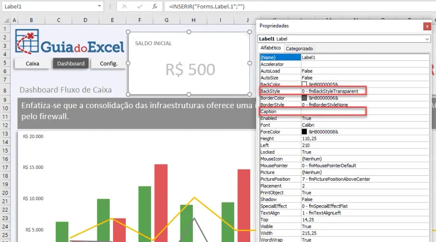The image size is (436, 242).
Task: Click the Dashboard Fluxo de Caixa title
Action: 65,90
